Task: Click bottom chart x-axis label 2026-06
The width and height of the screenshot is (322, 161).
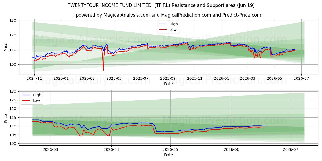Action: 232,150
